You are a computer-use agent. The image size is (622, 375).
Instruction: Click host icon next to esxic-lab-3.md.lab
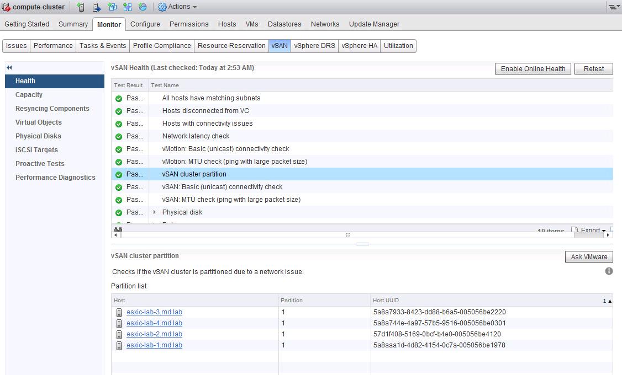(119, 313)
